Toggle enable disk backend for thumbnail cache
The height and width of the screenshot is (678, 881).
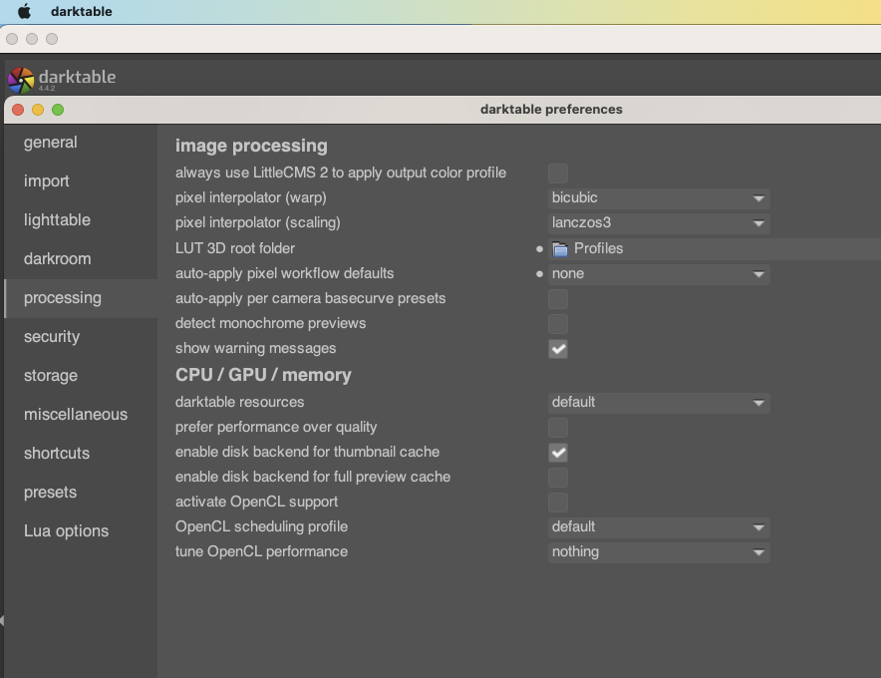pos(558,453)
